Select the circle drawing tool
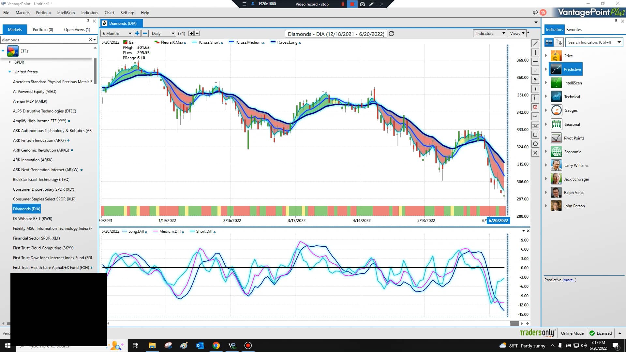 [x=535, y=144]
